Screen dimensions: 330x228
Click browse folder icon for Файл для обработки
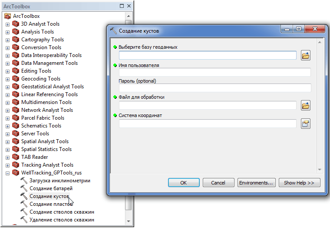point(306,105)
